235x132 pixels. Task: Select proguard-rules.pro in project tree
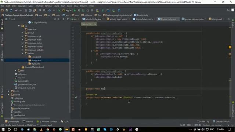pyautogui.click(x=26, y=88)
